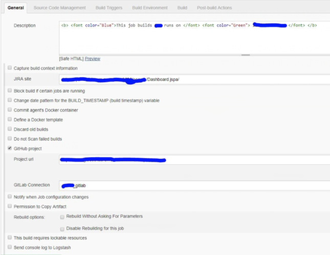Enable Notify when Job configuration changes

(x=10, y=197)
